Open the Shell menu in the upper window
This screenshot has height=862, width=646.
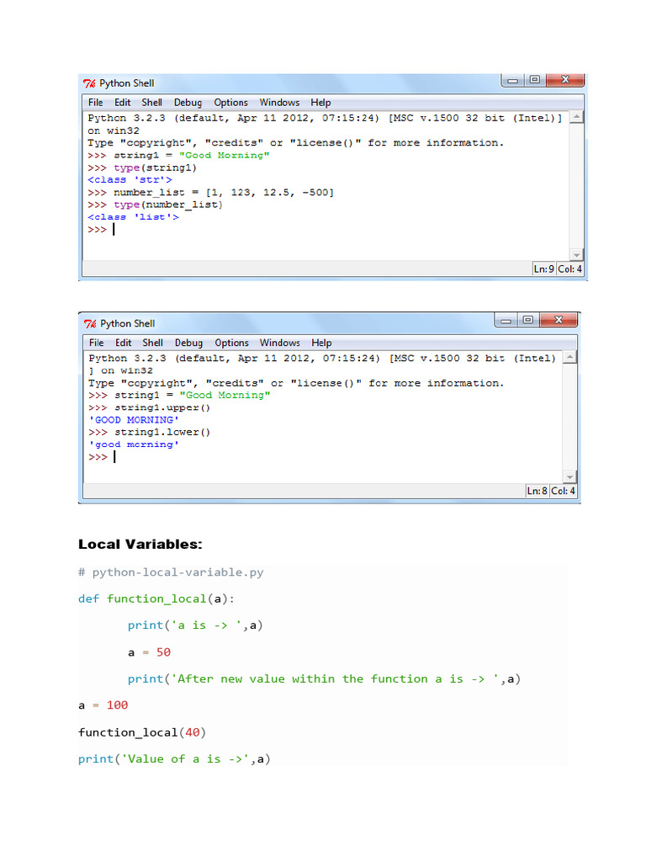151,103
